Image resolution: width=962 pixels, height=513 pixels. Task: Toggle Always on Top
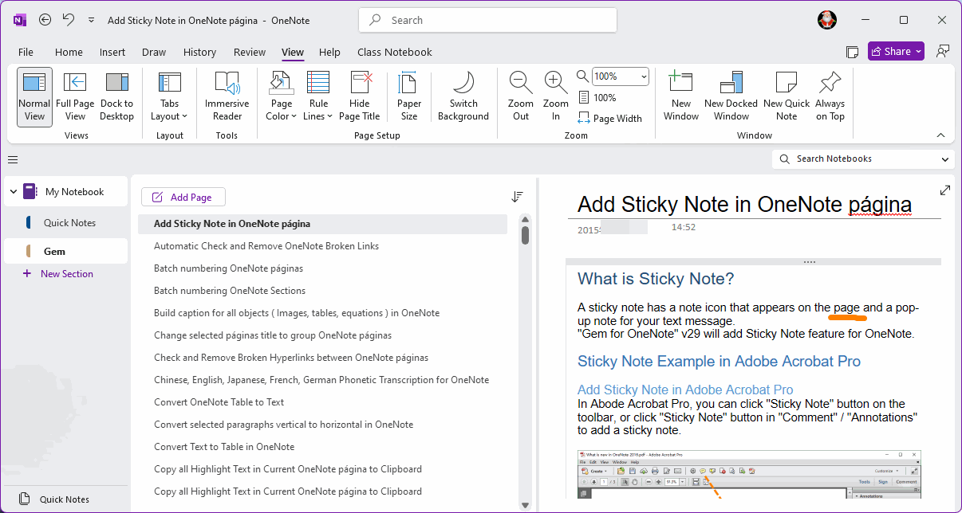click(x=830, y=97)
